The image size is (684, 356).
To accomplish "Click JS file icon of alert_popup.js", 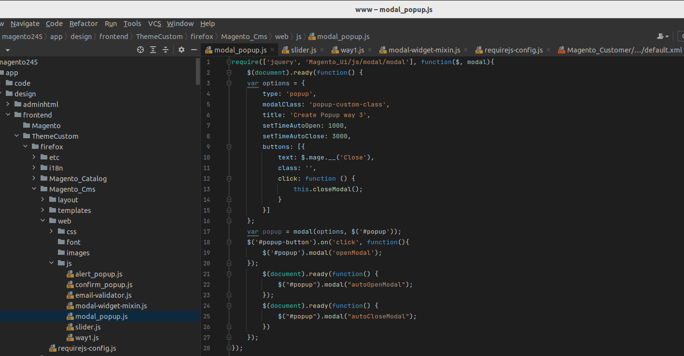I will [x=70, y=274].
